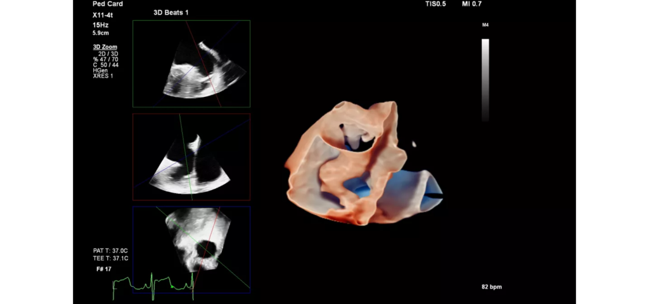The image size is (649, 304).
Task: Click the 3D Zoom mode heading
Action: pos(105,47)
